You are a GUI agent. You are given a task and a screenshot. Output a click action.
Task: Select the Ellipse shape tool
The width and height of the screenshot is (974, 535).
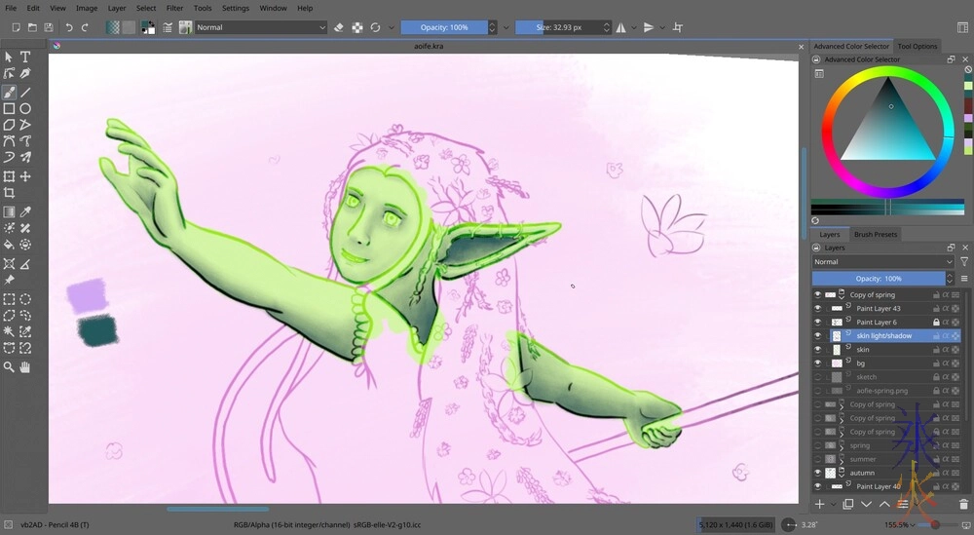25,108
